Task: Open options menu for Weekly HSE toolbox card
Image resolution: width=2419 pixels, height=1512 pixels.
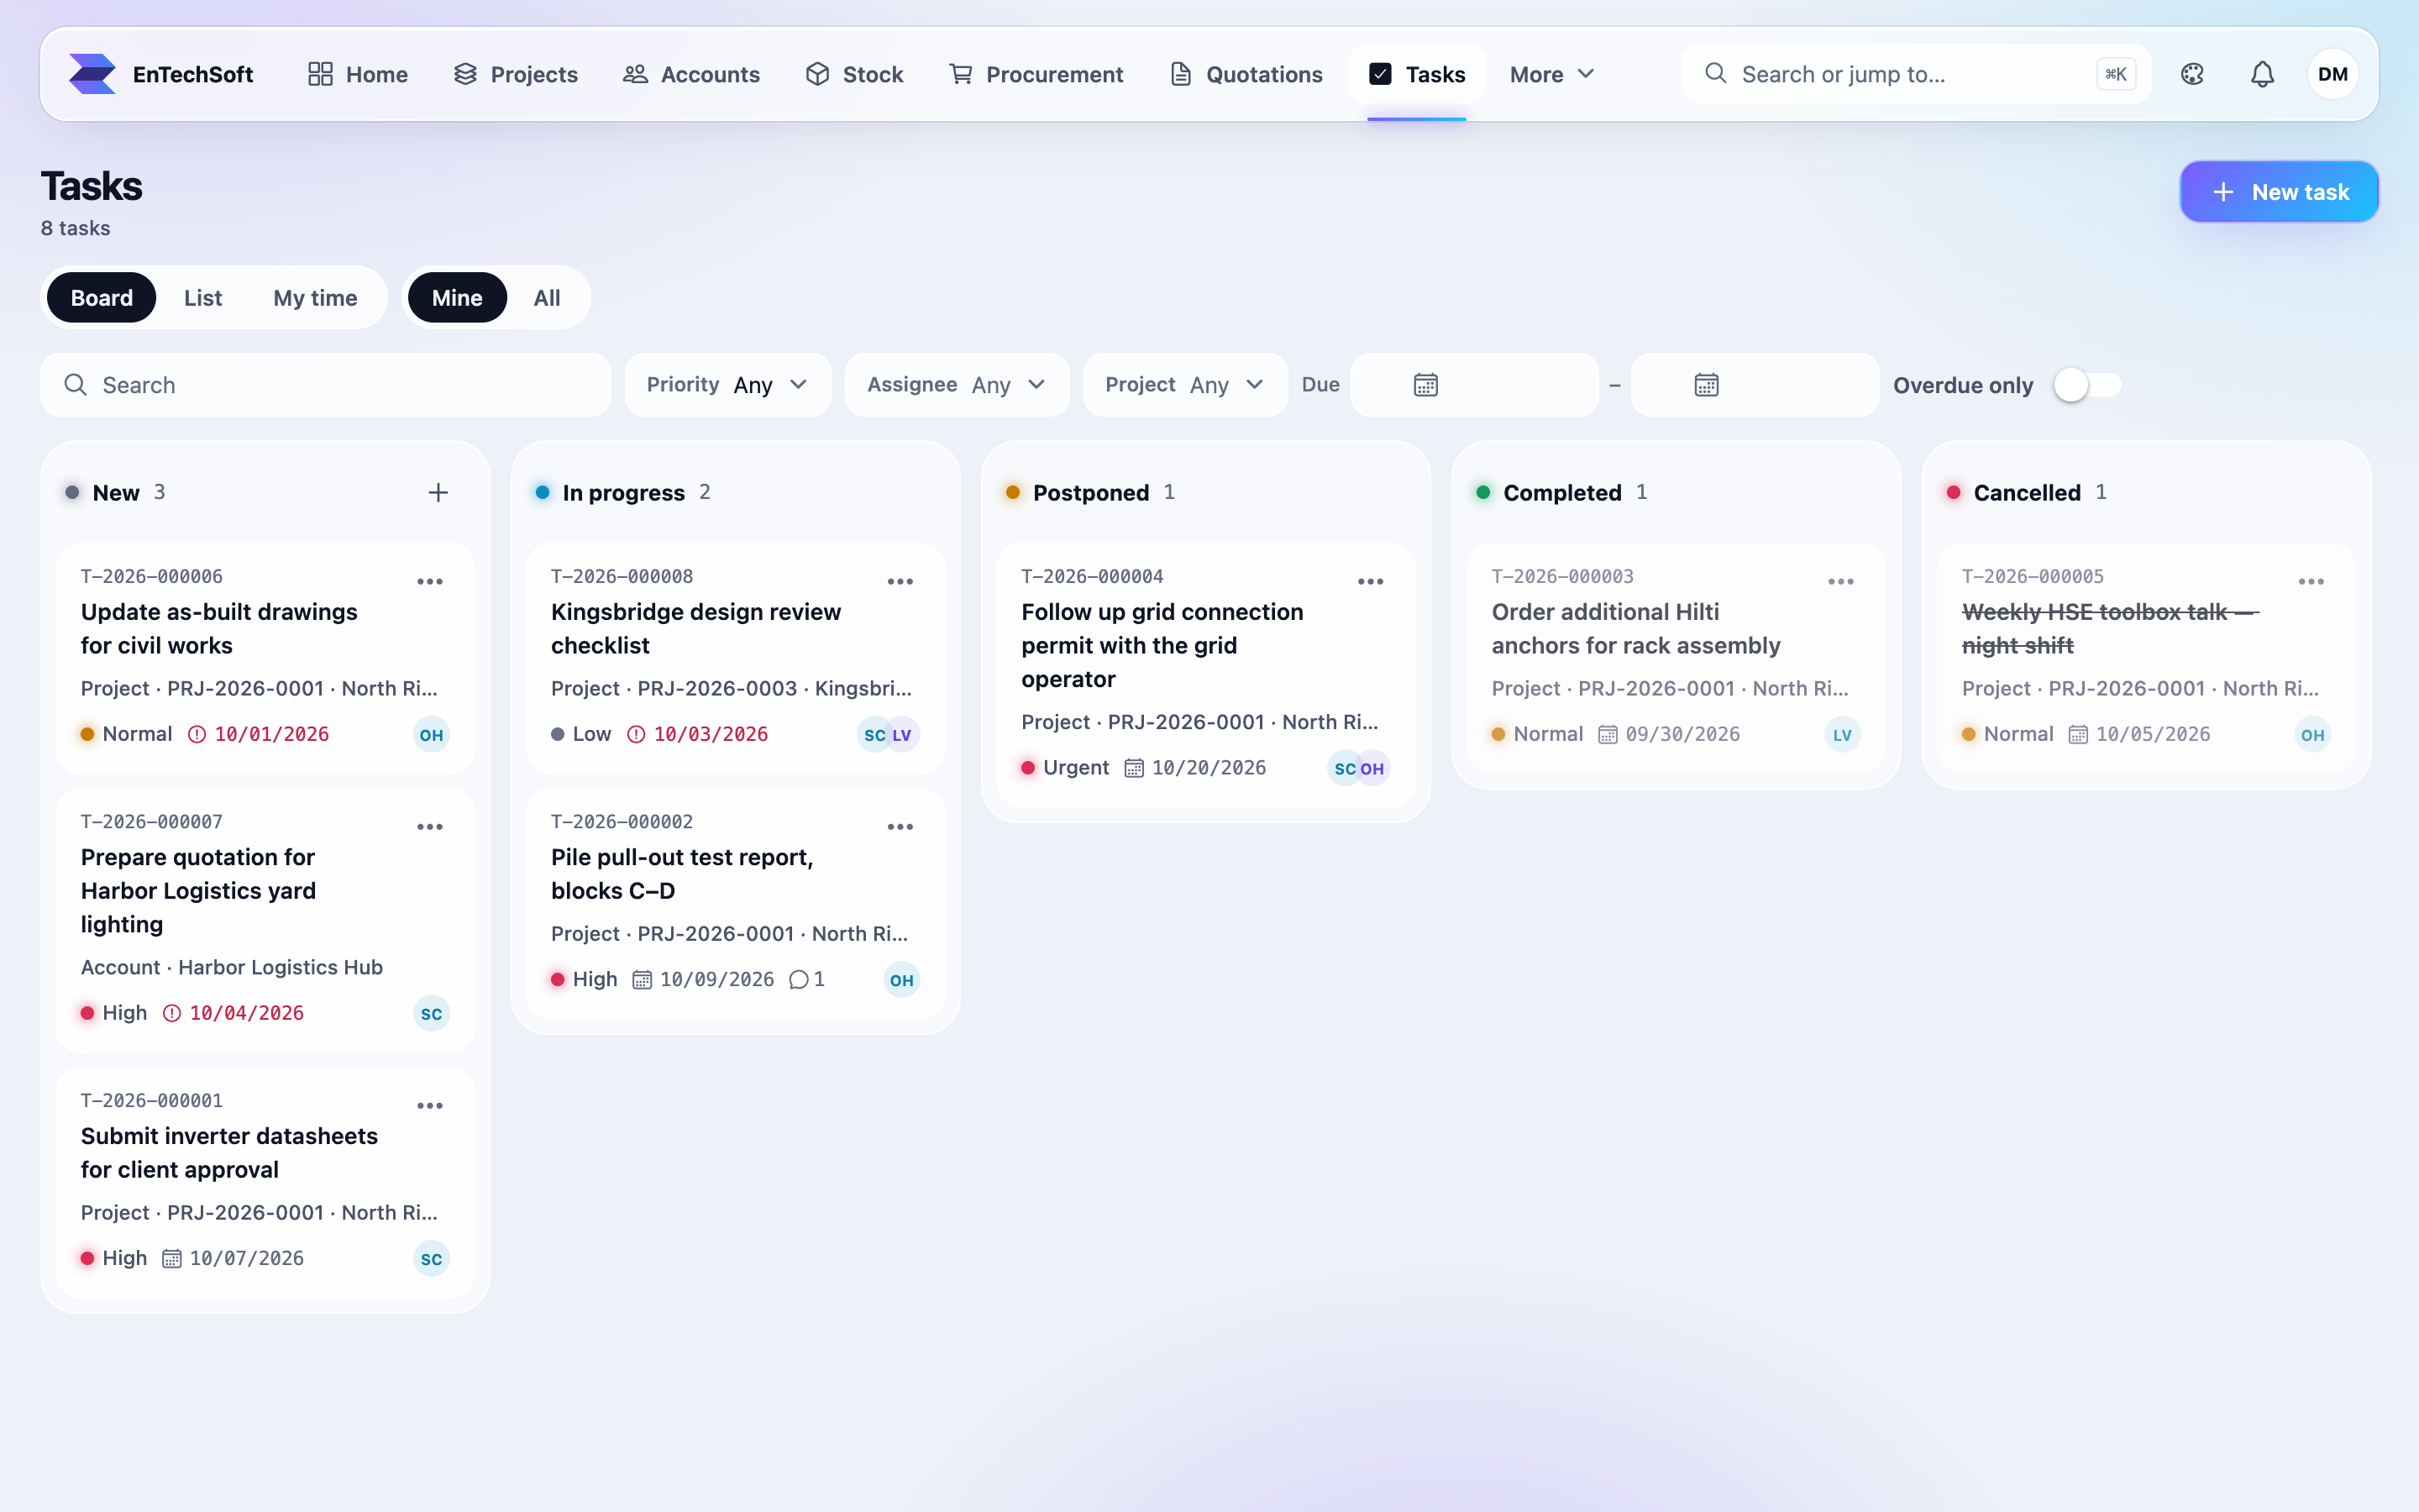Action: click(2311, 581)
